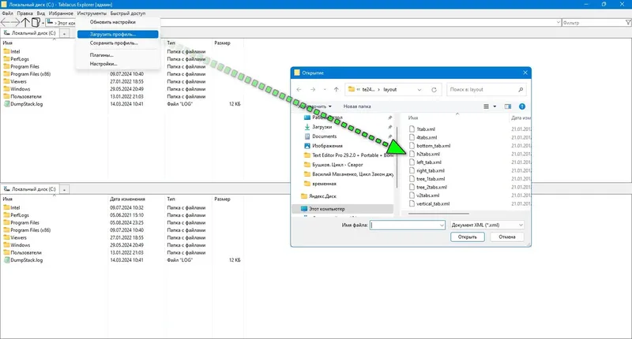This screenshot has width=632, height=339.
Task: Go back with Tablacus toolbar left arrow
Action: [x=6, y=23]
